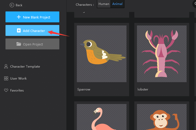Click the Character Template person icon

[6, 66]
